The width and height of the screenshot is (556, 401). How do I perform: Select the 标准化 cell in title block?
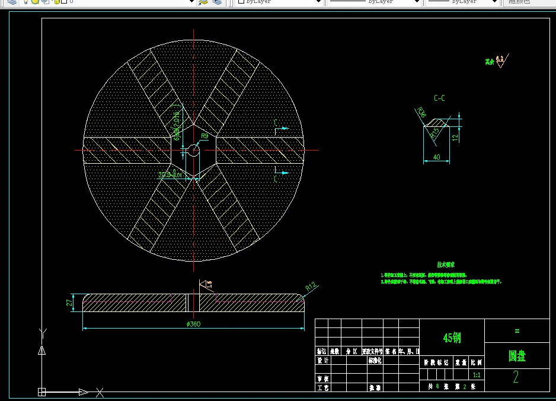coord(375,361)
